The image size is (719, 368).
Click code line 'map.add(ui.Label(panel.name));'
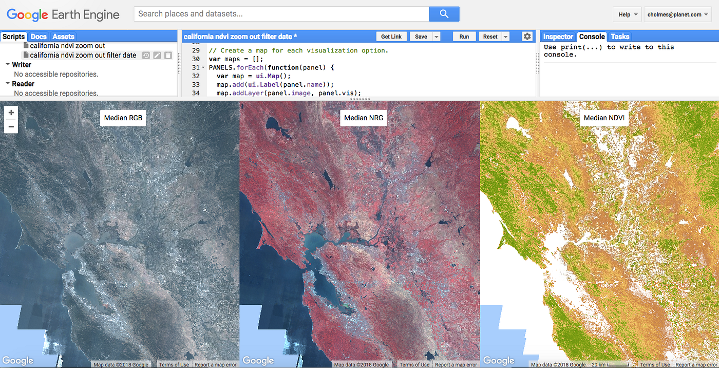tap(275, 84)
